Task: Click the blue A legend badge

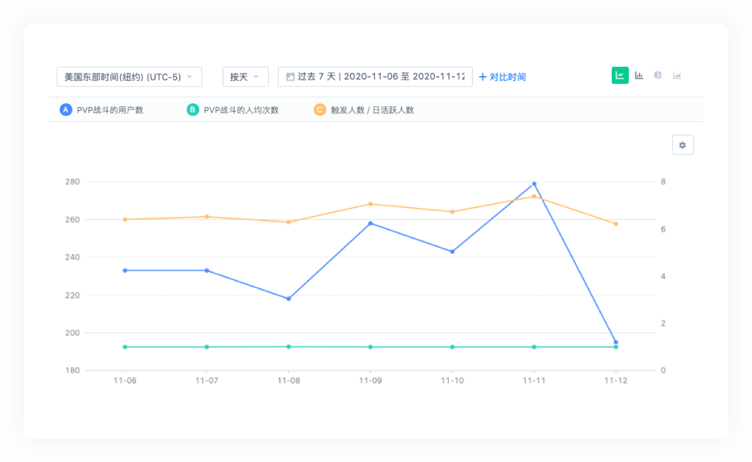Action: click(66, 110)
